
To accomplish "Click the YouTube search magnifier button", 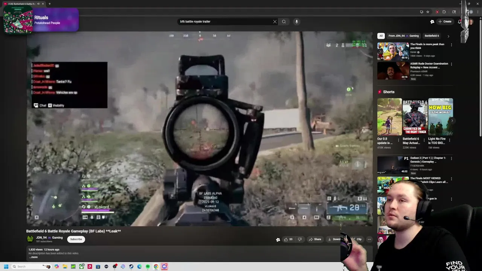I will click(284, 21).
